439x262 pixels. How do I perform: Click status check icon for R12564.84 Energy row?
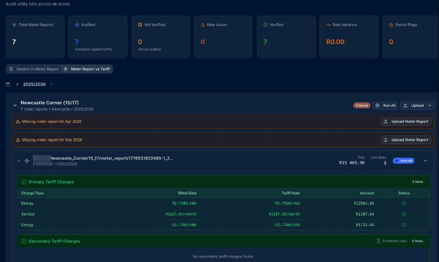click(x=404, y=203)
